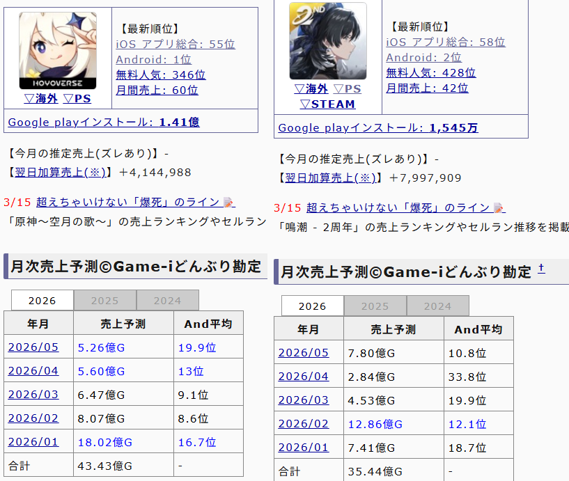Open 2026/03 in row with 6.47億G
This screenshot has width=569, height=481.
coord(33,394)
